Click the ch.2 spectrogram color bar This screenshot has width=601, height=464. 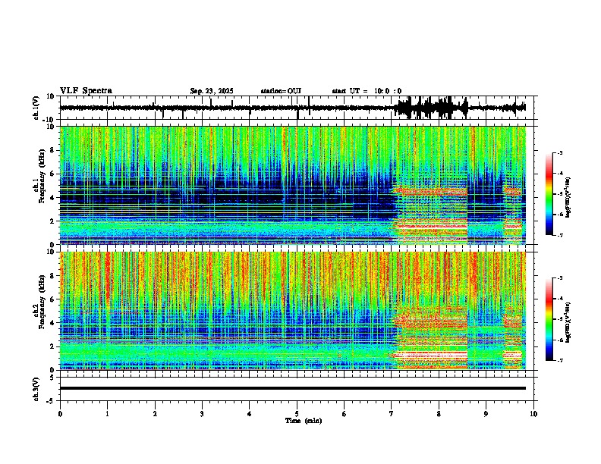tap(549, 319)
